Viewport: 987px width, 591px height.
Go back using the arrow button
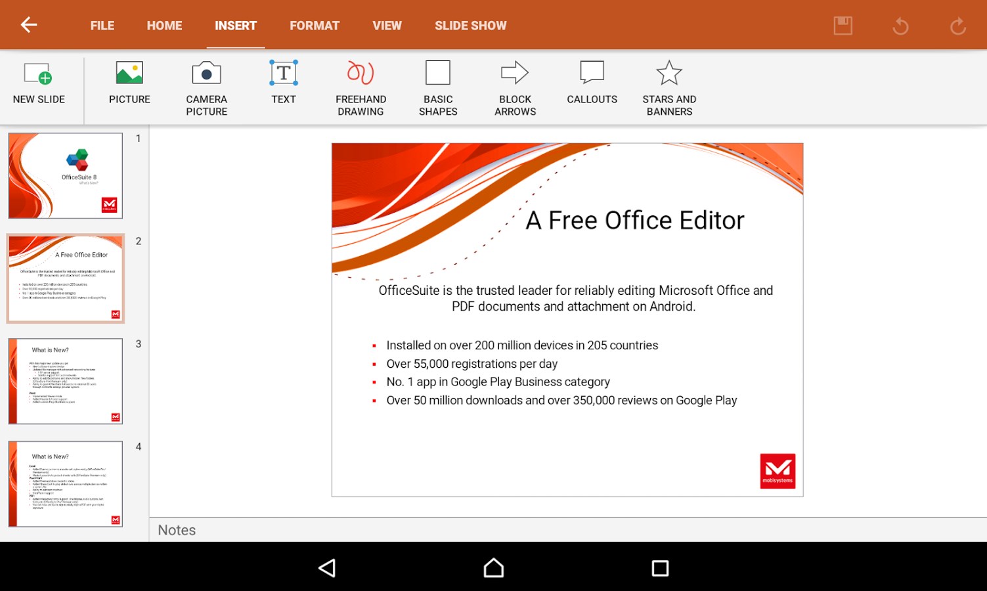click(x=28, y=24)
